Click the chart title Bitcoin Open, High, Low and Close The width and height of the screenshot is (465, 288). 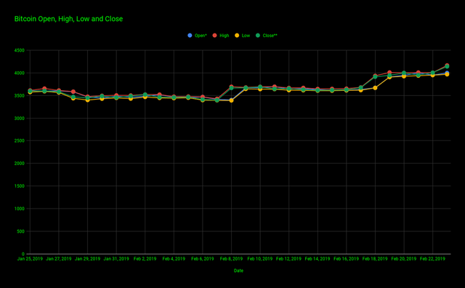click(x=68, y=19)
